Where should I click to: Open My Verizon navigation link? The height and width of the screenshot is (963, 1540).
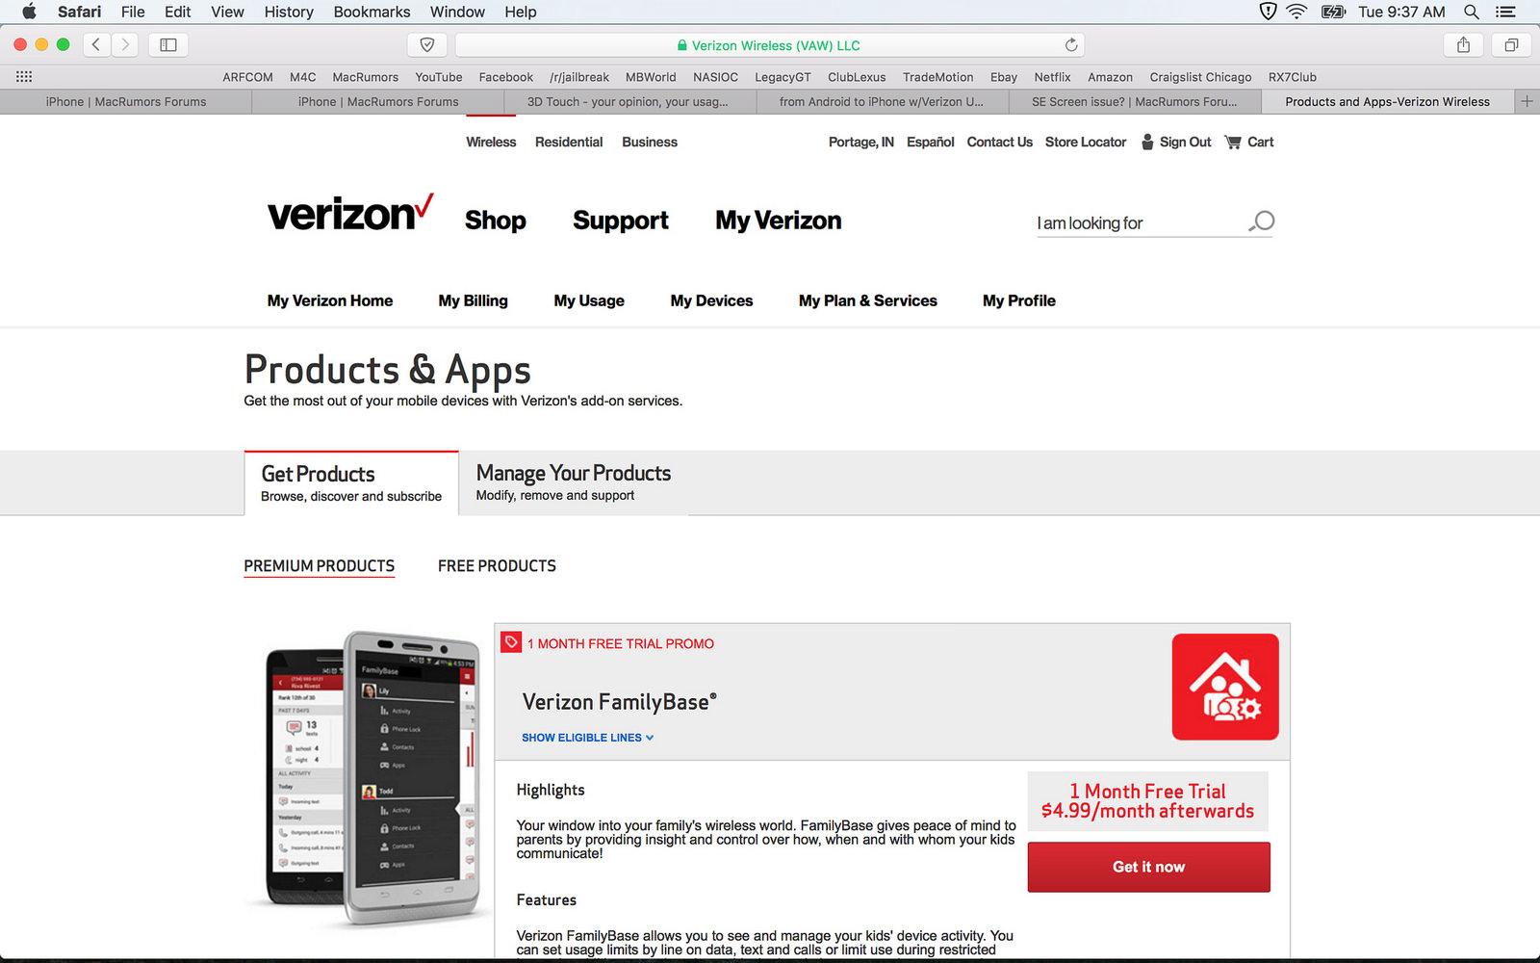pos(779,221)
